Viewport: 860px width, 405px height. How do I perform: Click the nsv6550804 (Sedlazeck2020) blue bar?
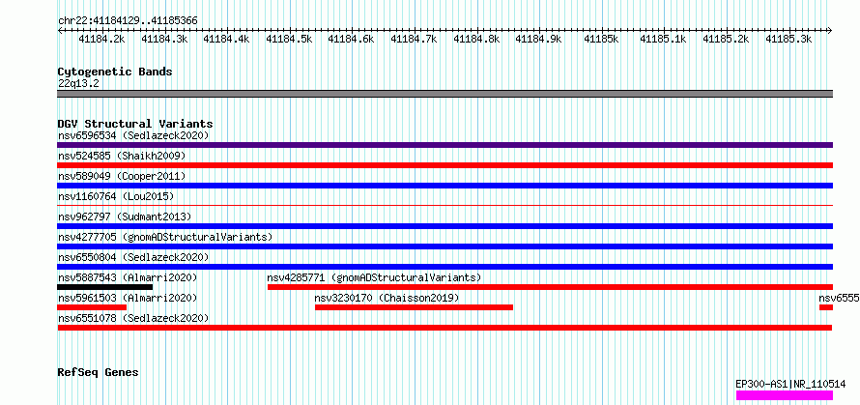[444, 267]
